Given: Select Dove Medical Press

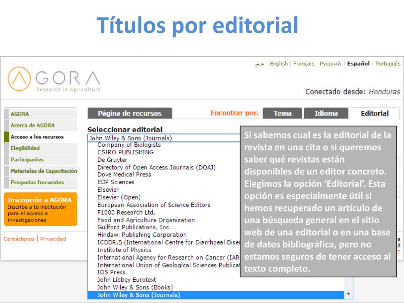Looking at the screenshot, I should (x=124, y=175).
